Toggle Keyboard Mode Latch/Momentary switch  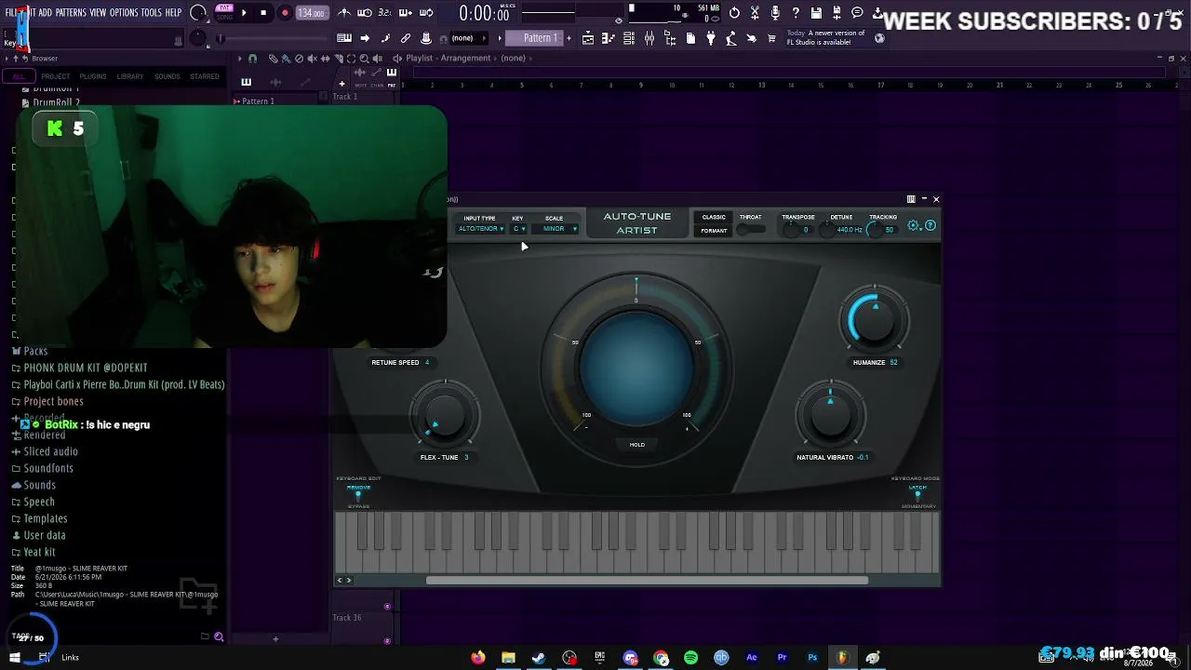(x=917, y=497)
